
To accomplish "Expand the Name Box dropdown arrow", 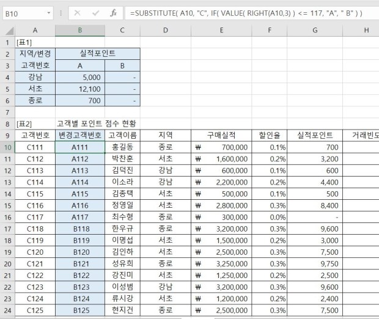I will point(49,13).
